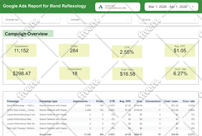Expand the Campaign type filter
This screenshot has height=136, width=202.
point(31,20)
